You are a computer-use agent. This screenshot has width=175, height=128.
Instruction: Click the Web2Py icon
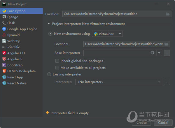pos(4,41)
